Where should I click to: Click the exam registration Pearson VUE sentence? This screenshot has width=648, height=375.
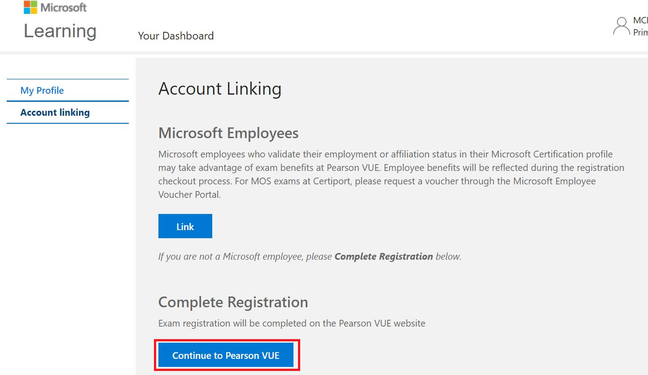292,324
